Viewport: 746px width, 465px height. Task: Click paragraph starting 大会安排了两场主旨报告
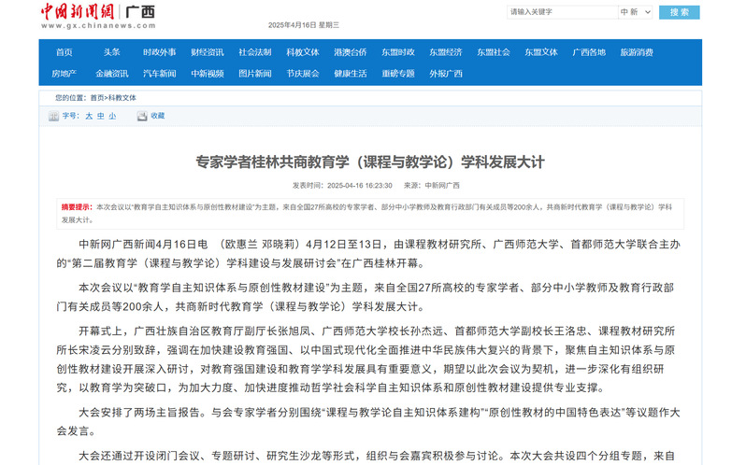tap(368, 422)
